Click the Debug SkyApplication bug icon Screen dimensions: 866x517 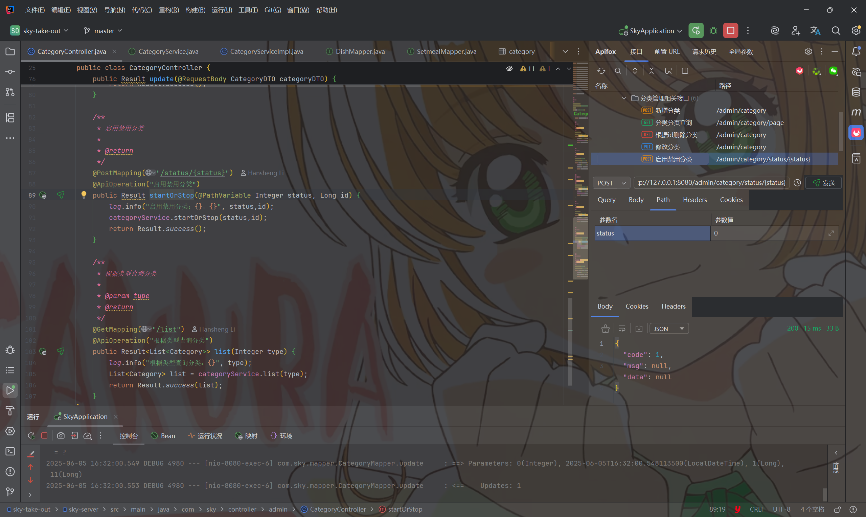[713, 31]
